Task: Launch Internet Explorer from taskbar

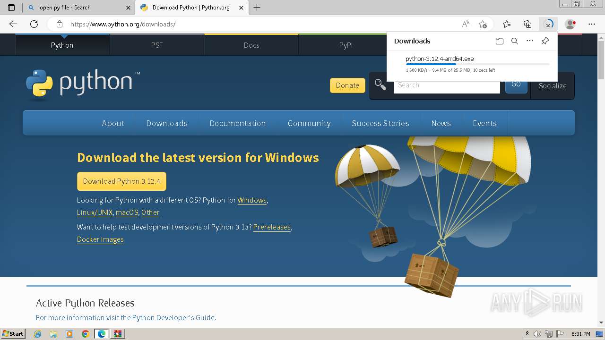Action: coord(37,334)
